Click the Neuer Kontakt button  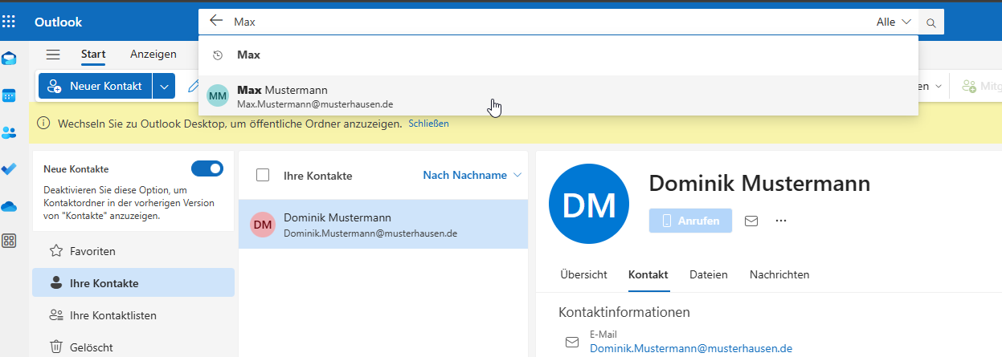[x=96, y=86]
